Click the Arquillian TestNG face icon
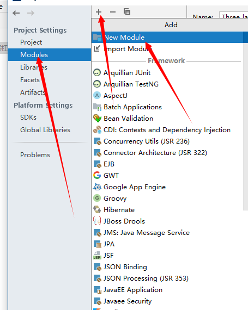Image resolution: width=248 pixels, height=310 pixels. tap(97, 84)
